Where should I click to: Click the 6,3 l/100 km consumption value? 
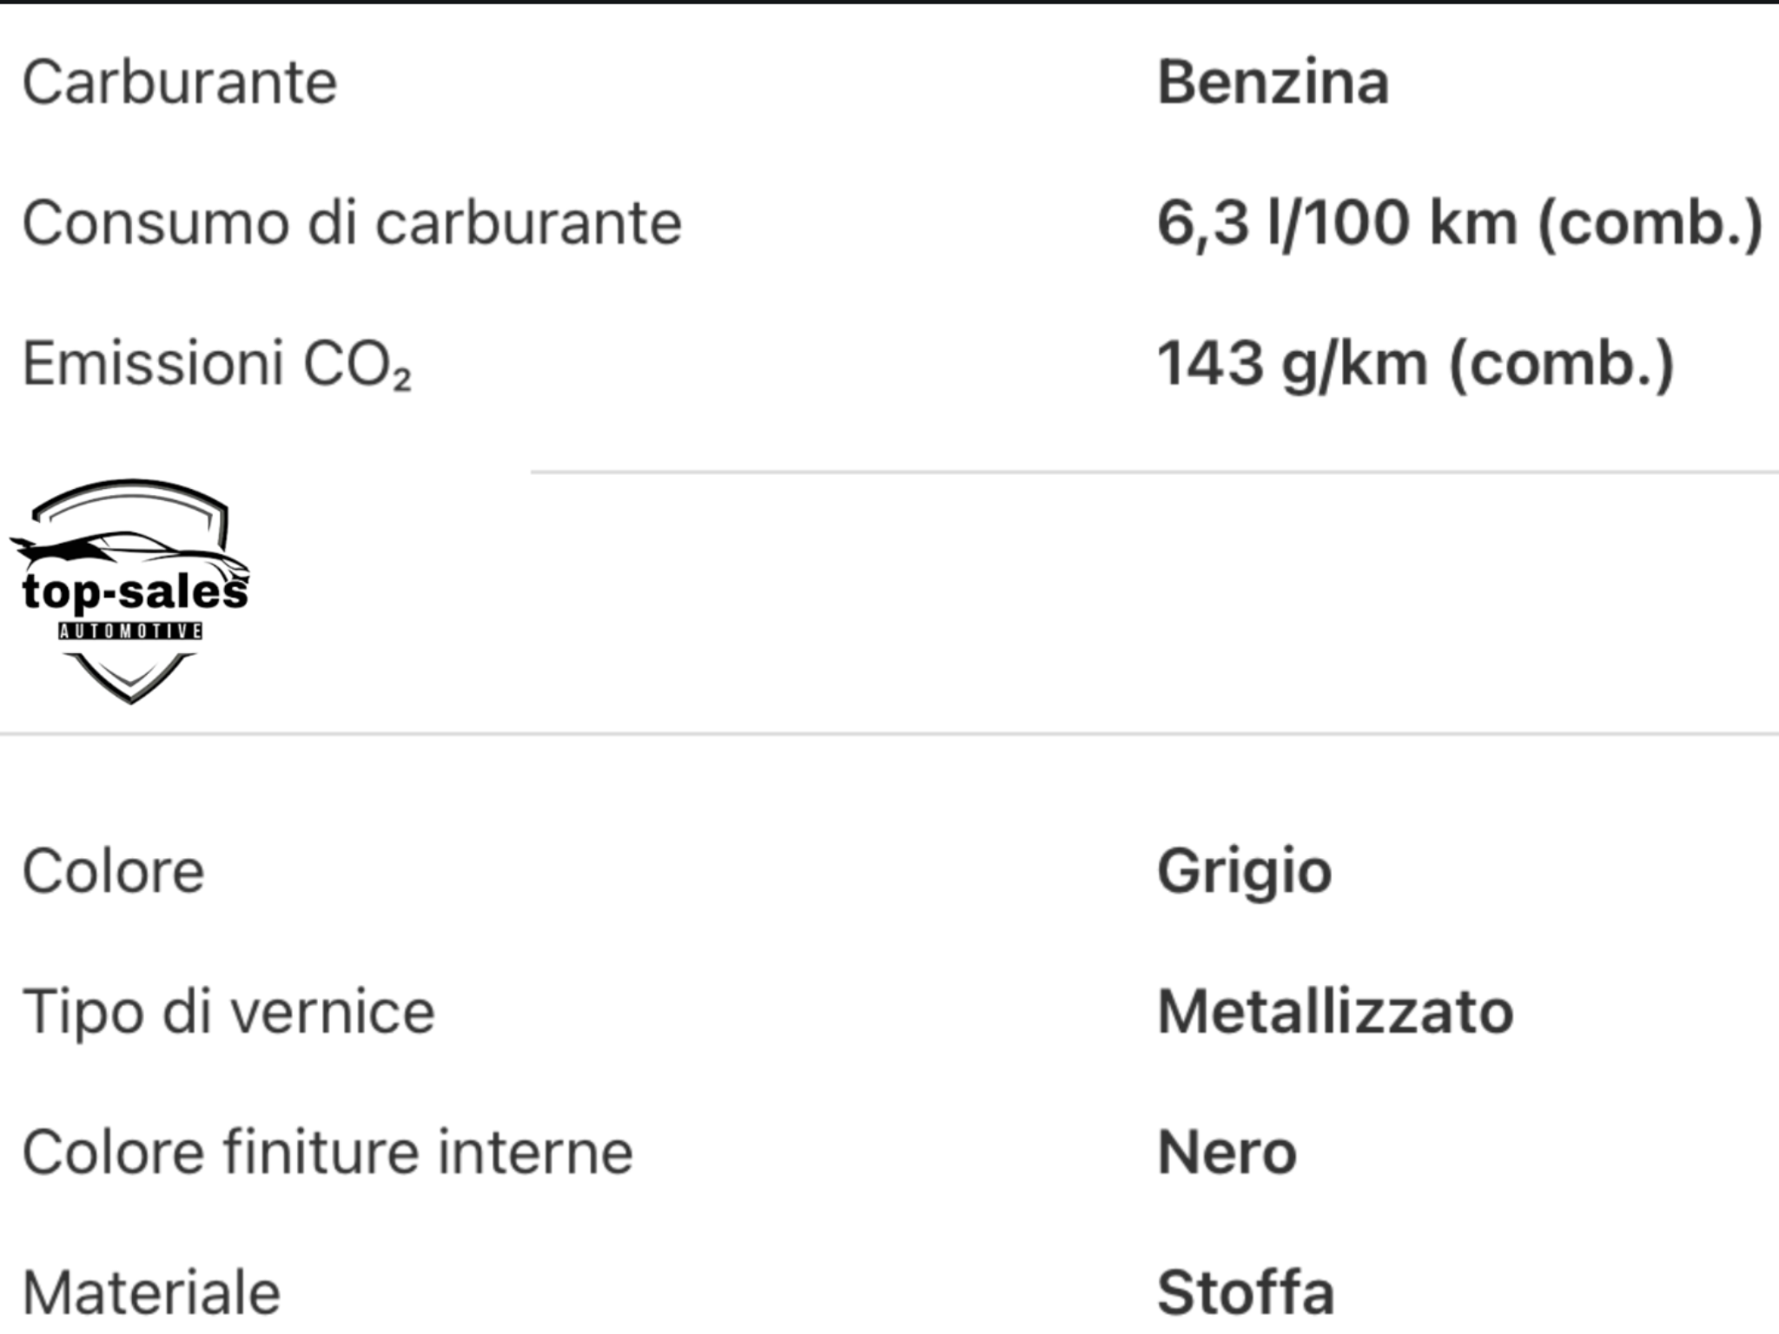(1459, 223)
